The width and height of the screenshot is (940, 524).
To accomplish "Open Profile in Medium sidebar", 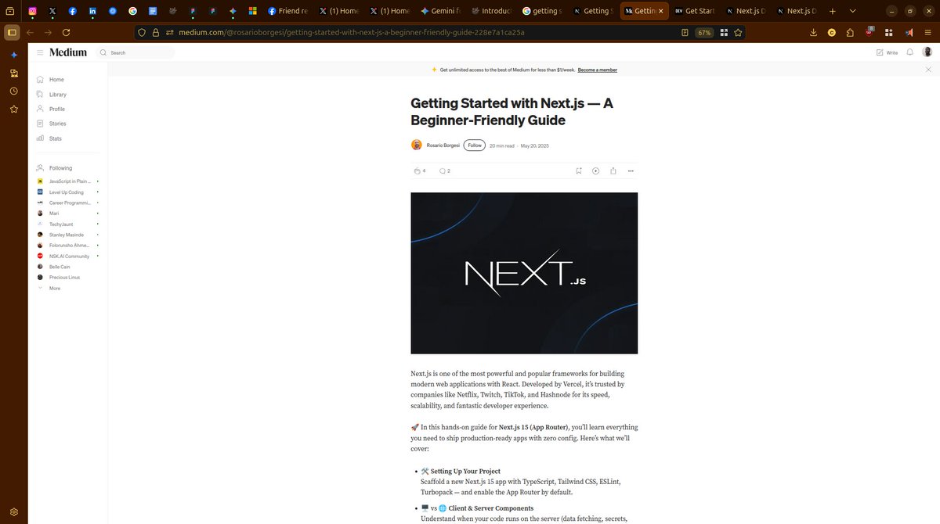I will (x=51, y=109).
